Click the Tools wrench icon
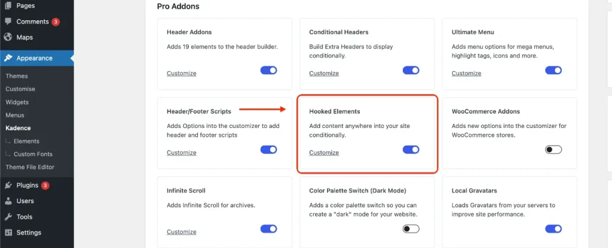The height and width of the screenshot is (248, 612). click(8, 217)
